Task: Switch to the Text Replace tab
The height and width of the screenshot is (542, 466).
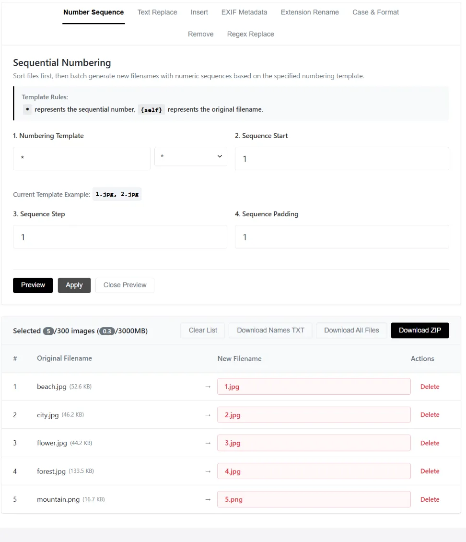Action: click(x=157, y=12)
